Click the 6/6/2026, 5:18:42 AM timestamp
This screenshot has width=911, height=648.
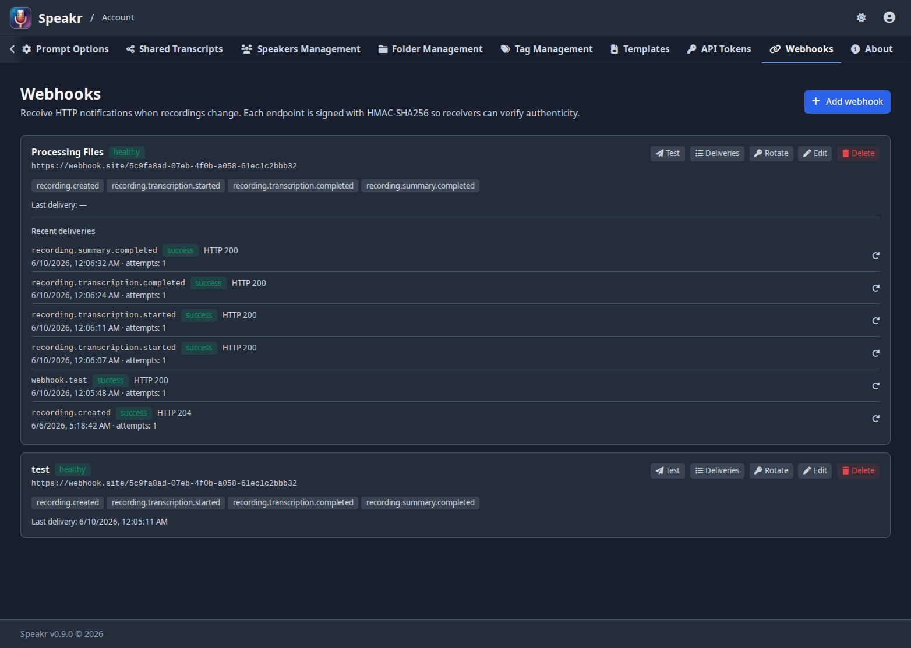click(x=71, y=426)
